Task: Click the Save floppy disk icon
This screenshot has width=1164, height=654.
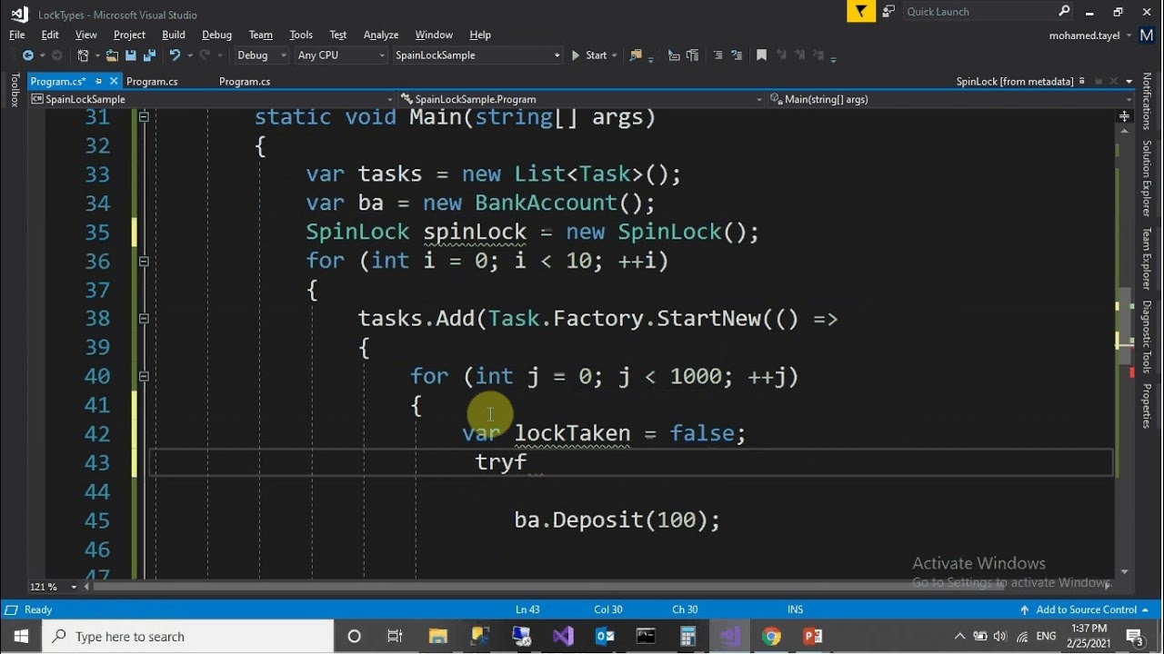Action: (x=131, y=55)
